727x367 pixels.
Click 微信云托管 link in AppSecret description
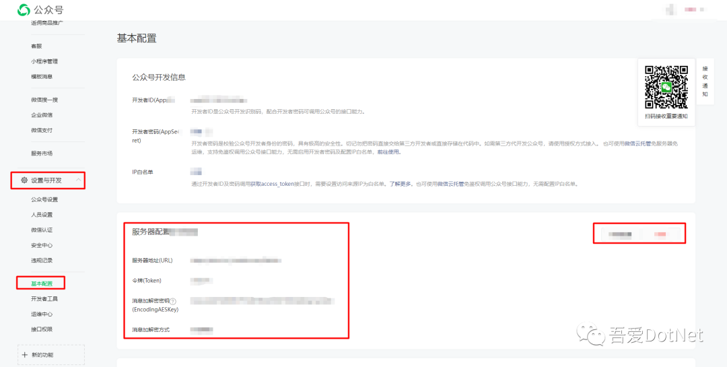[x=638, y=144]
